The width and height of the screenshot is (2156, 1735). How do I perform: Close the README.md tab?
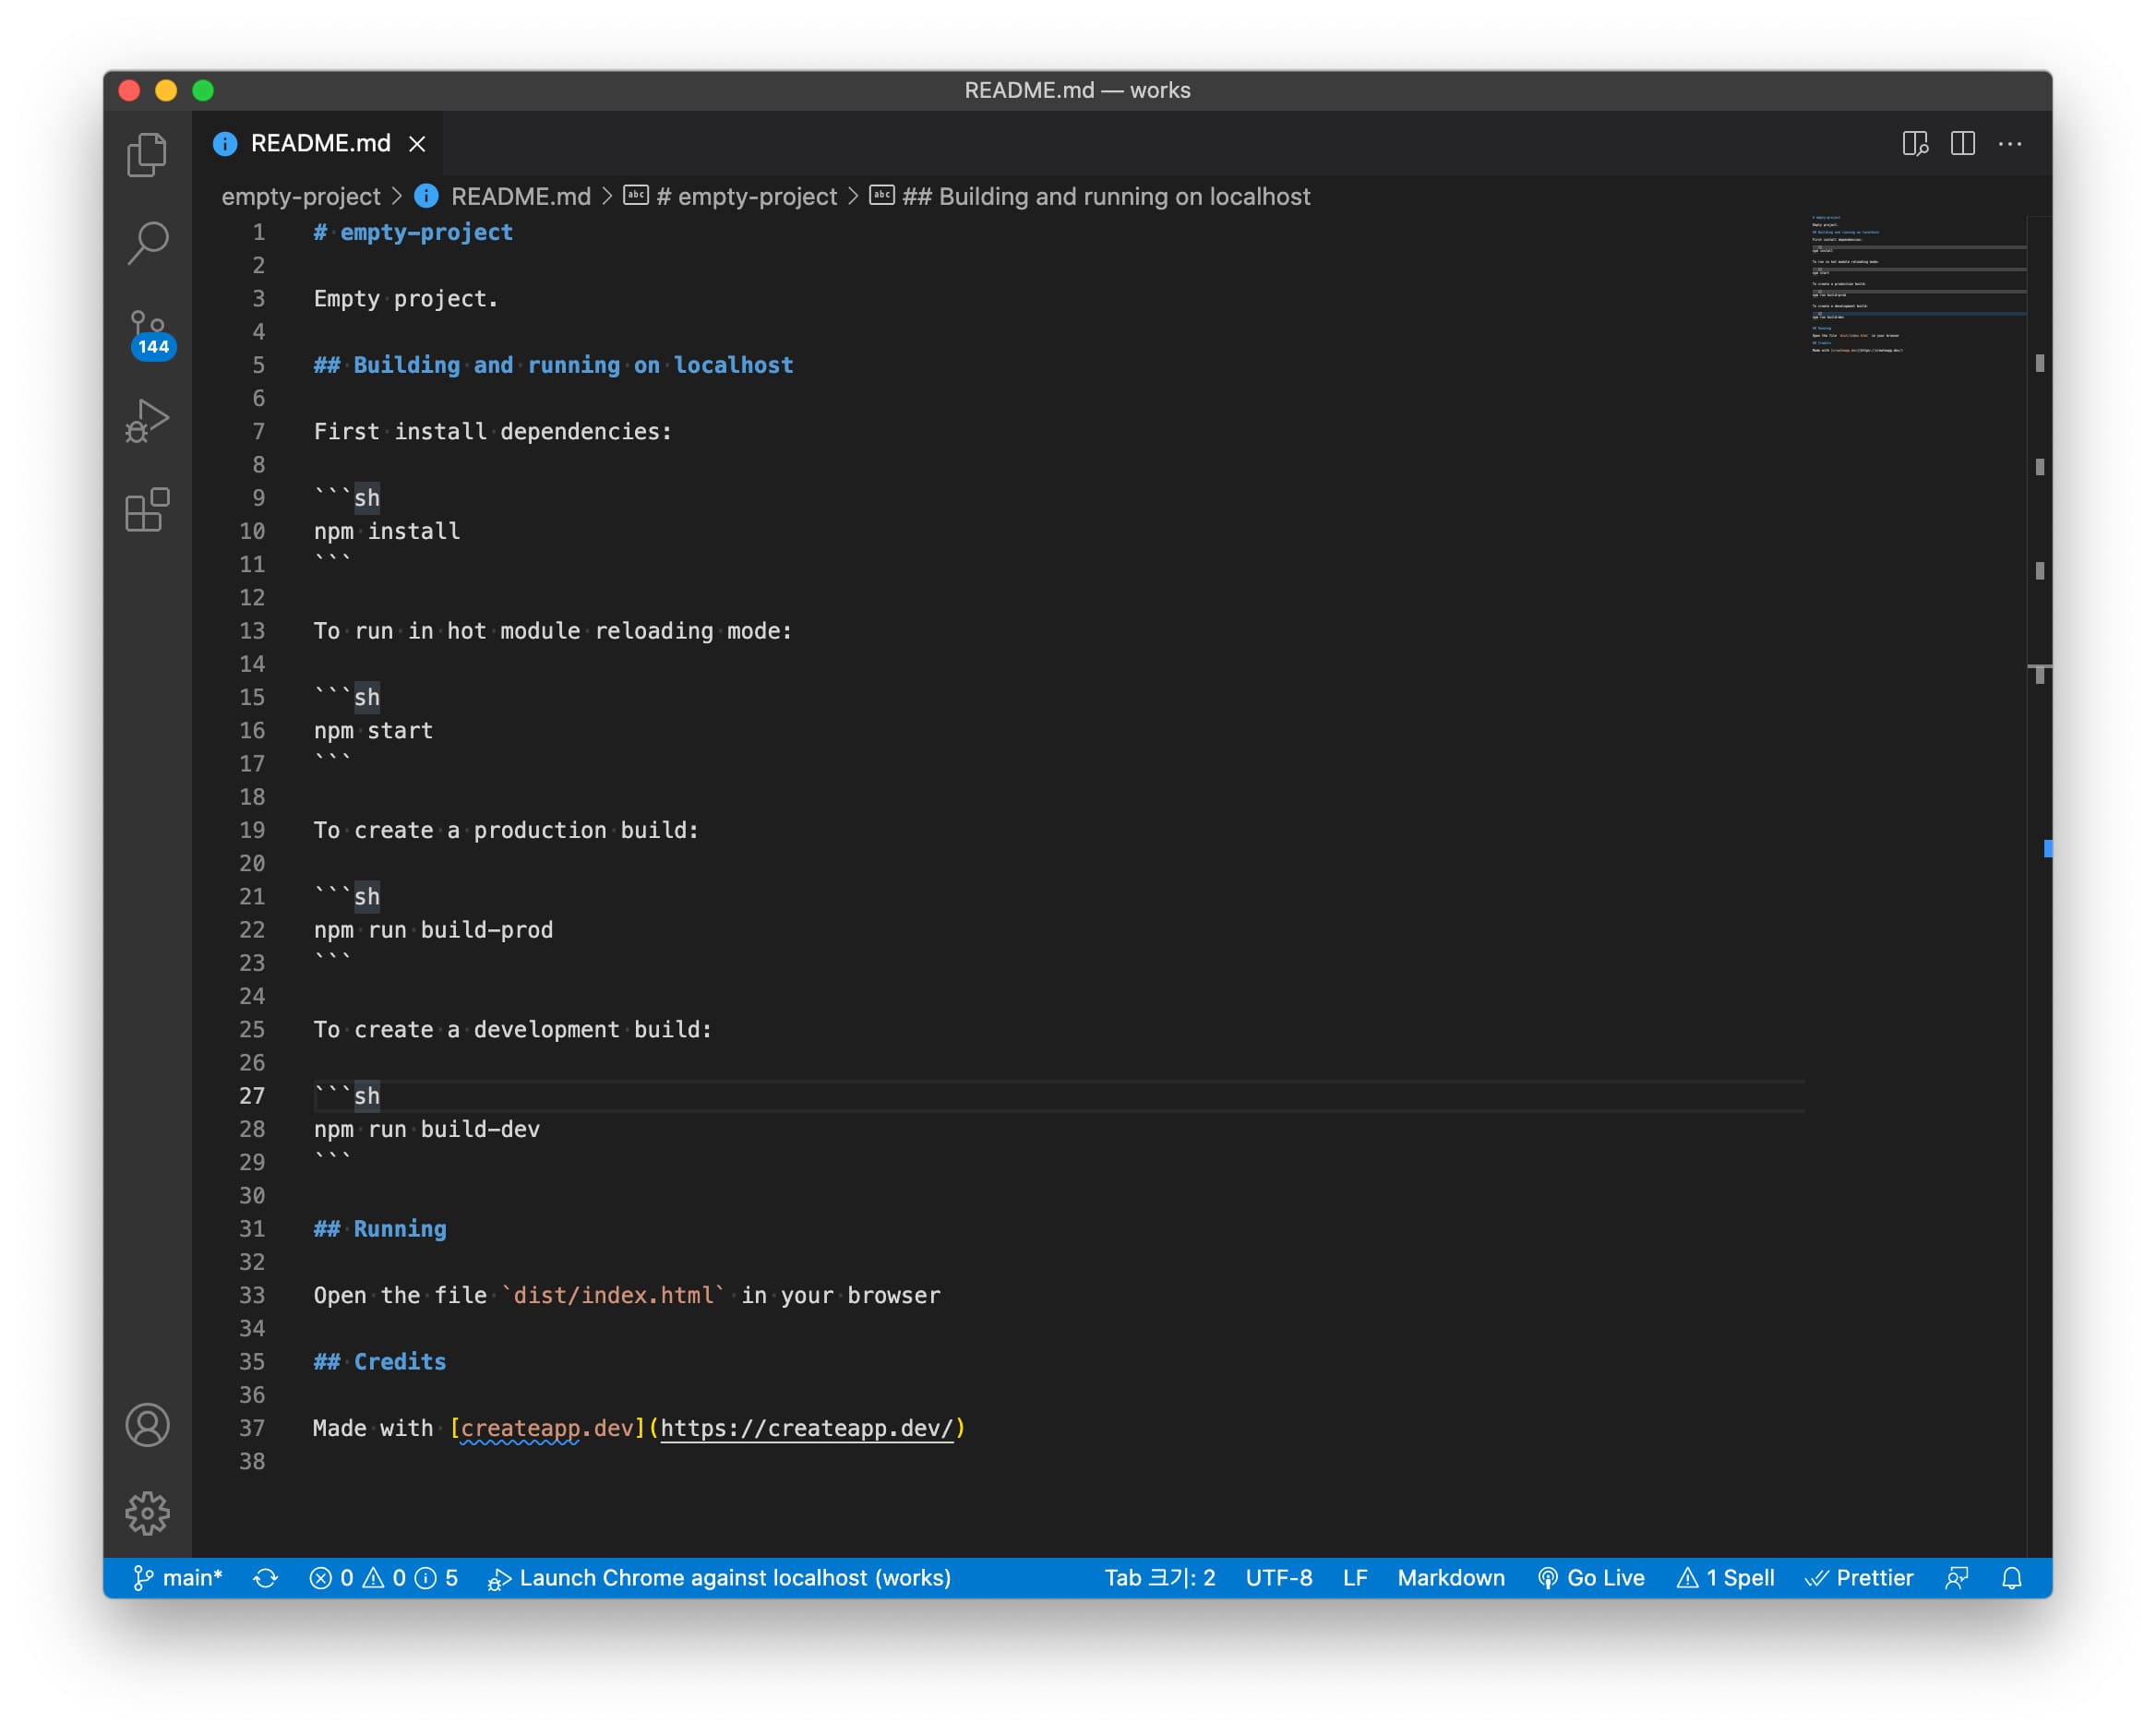(x=417, y=144)
